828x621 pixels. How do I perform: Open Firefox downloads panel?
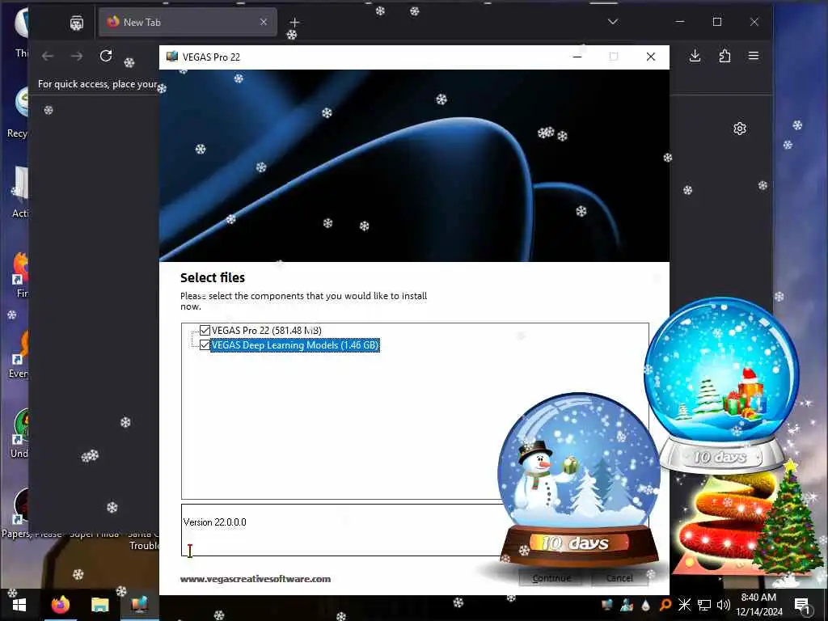pyautogui.click(x=695, y=56)
